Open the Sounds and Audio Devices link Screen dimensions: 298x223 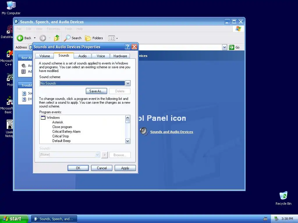[172, 132]
